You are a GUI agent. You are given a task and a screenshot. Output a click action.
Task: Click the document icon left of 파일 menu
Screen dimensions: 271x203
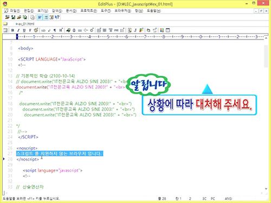pos(6,11)
